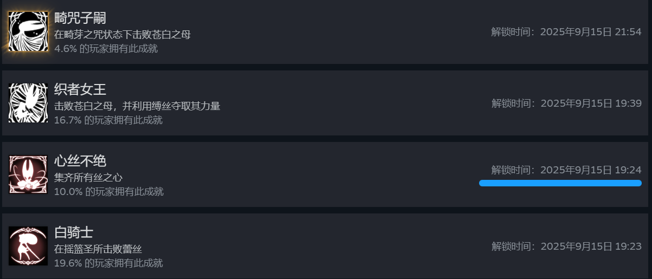
Task: Click description 在摇篮圣所击败蕾丝
Action: point(98,249)
